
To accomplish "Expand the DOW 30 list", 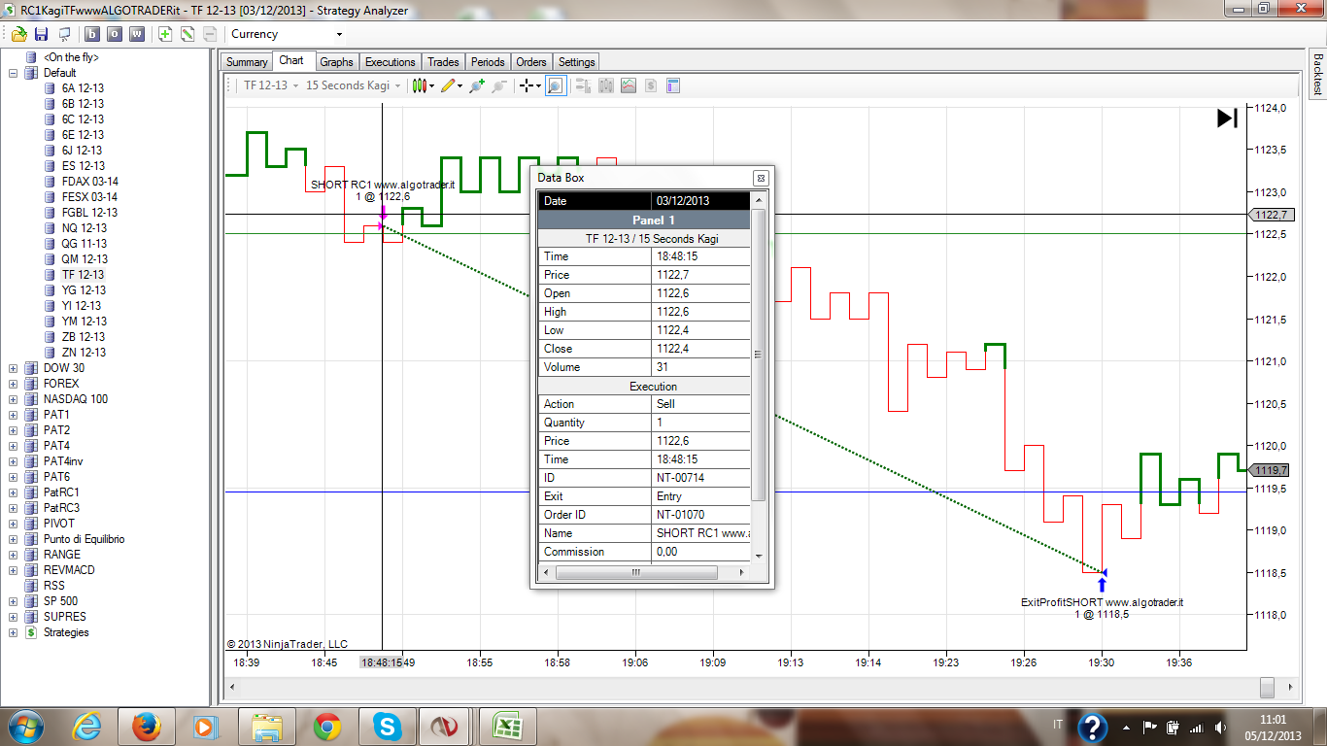I will click(x=14, y=368).
